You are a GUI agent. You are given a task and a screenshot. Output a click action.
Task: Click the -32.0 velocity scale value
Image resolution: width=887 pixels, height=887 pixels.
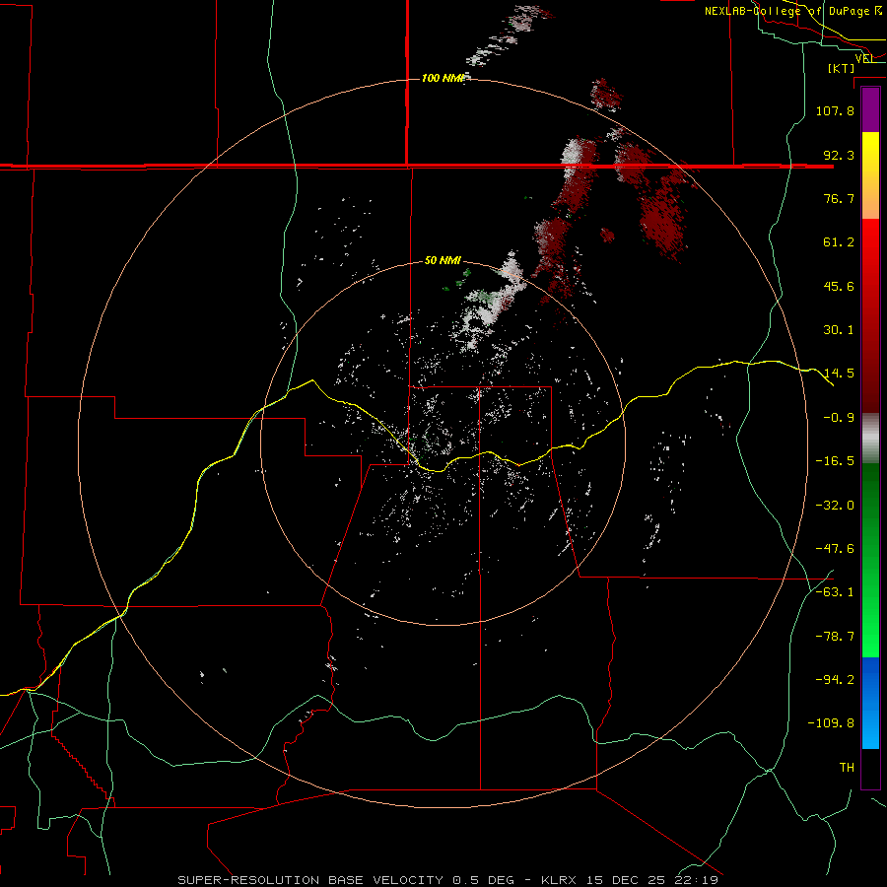pyautogui.click(x=835, y=506)
